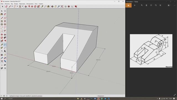177x100 pixels.
Task: Rotate the photo in the Photos app
Action: coord(156,5)
